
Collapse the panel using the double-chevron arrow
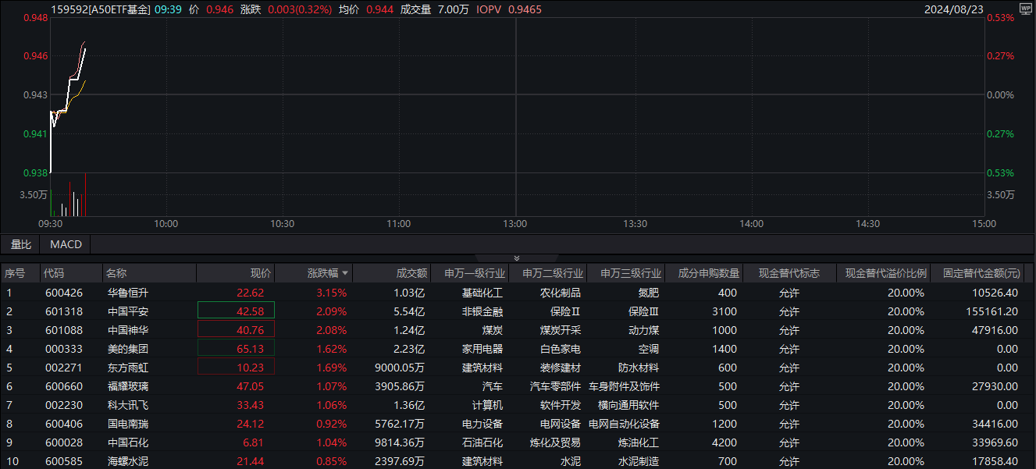515,258
